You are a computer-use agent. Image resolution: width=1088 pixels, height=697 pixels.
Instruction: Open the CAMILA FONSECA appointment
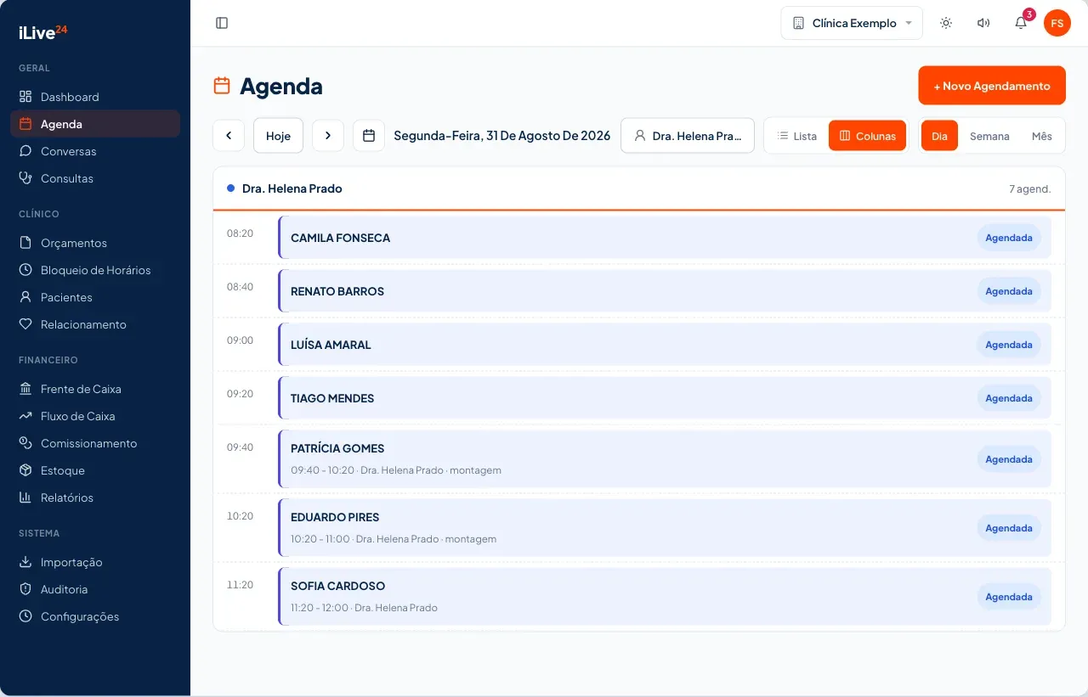point(665,238)
